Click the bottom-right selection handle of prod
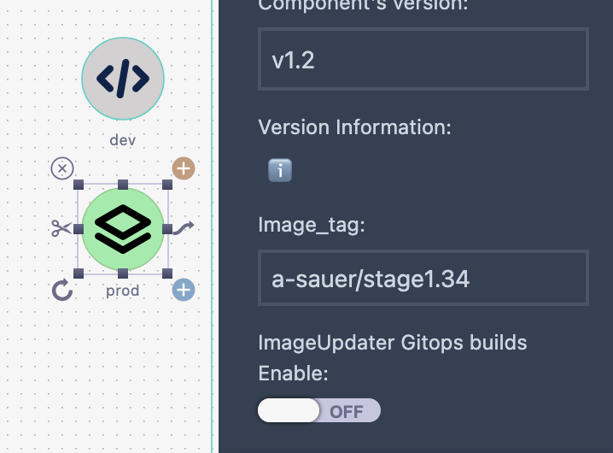This screenshot has height=453, width=613. point(168,274)
